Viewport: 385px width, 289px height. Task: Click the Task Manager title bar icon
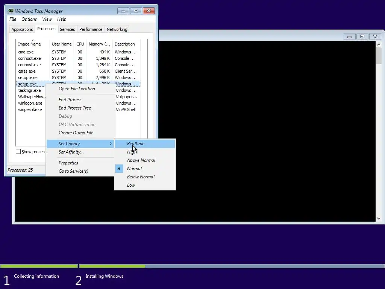(11, 11)
